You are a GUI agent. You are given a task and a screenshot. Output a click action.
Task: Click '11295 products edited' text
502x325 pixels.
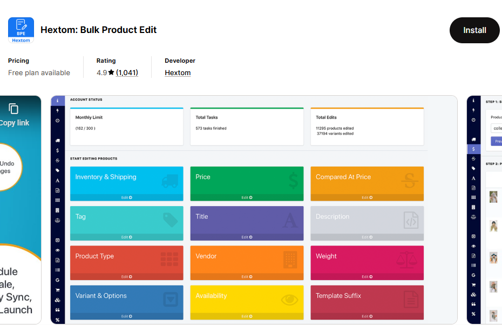point(335,128)
